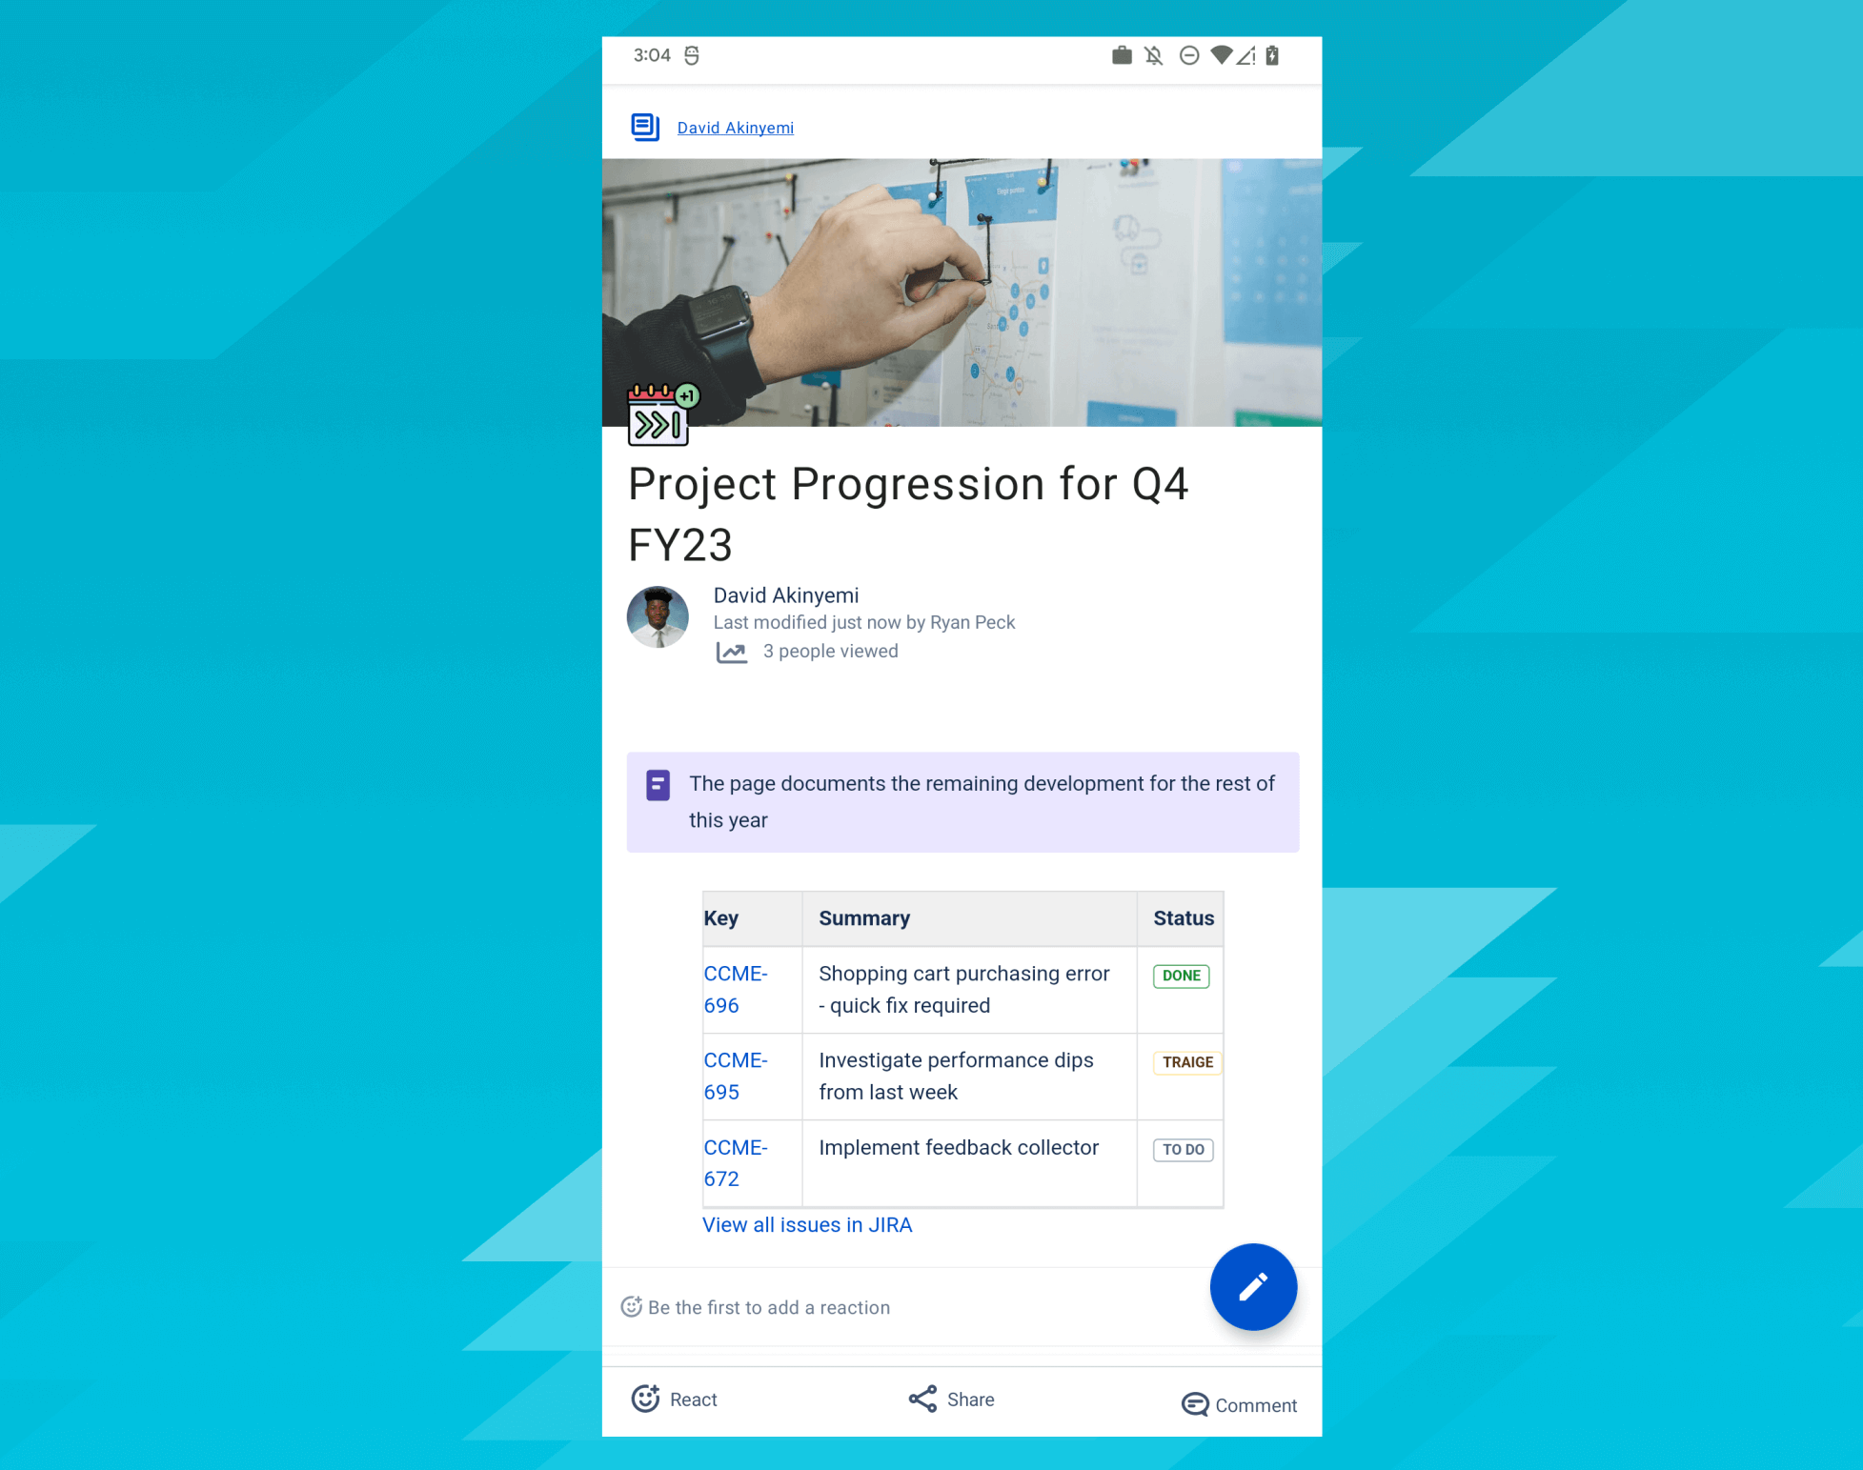1863x1470 pixels.
Task: Expand the Status column header in table
Action: coord(1185,918)
